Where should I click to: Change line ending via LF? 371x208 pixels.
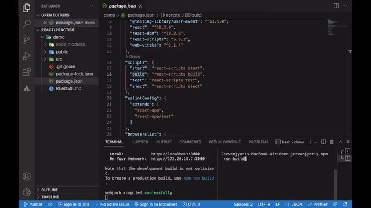click(x=278, y=204)
